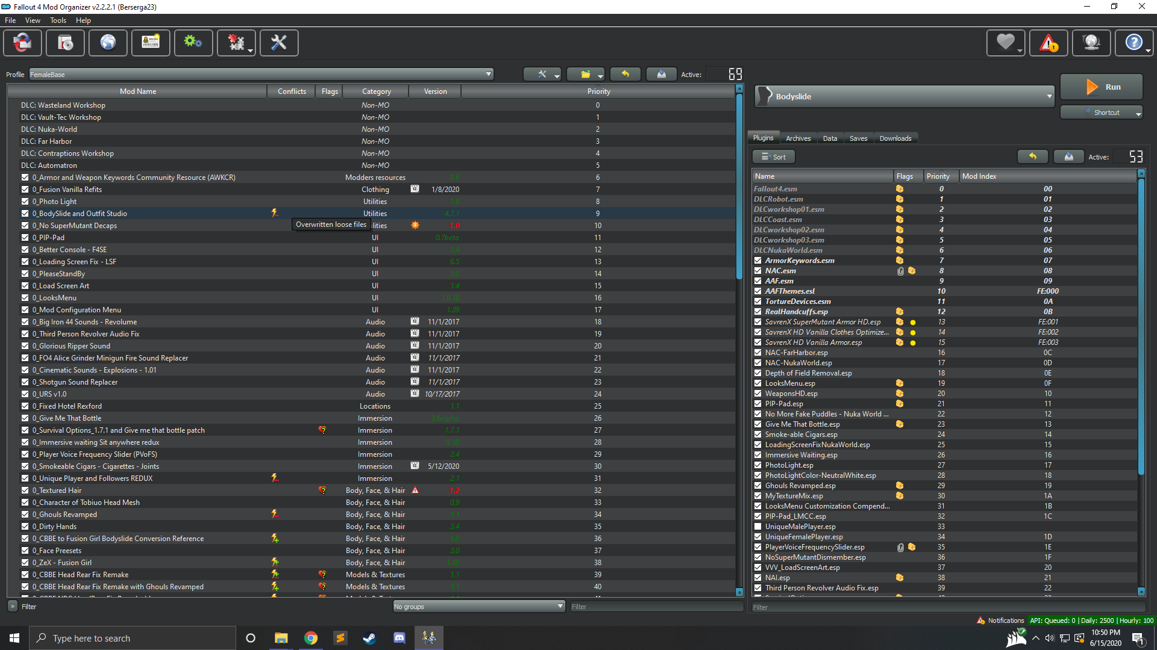Click the flag icon for NAC.esm plugin
1157x650 pixels.
(912, 271)
